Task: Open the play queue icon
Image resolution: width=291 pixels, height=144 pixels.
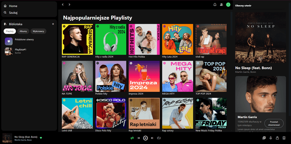Action: point(277,138)
